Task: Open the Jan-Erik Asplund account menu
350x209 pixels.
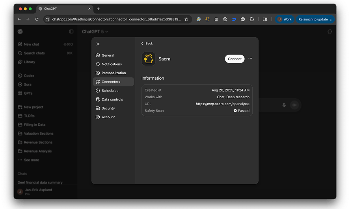Action: [x=45, y=192]
